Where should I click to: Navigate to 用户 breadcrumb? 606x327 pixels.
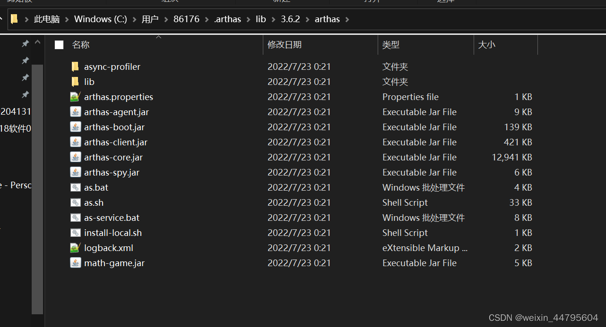click(150, 19)
